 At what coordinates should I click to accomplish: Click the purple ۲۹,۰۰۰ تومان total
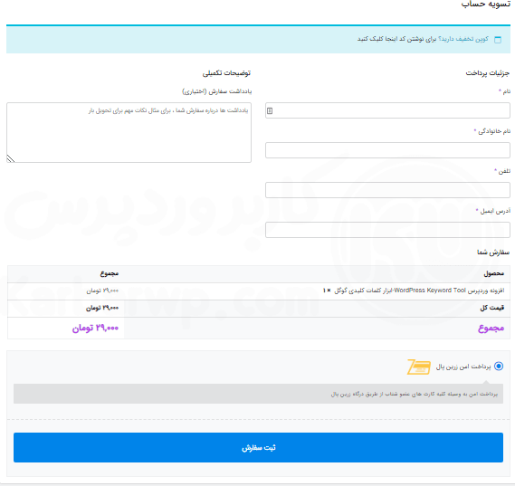[x=95, y=328]
